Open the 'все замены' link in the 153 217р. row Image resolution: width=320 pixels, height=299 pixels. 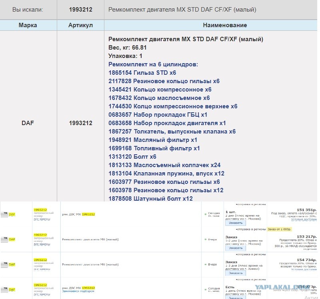tap(42, 244)
